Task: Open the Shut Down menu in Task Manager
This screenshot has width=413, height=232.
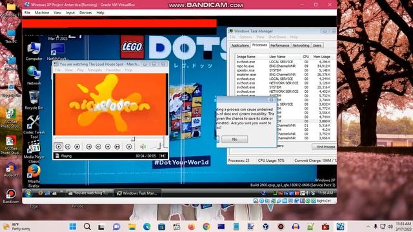Action: point(277,37)
